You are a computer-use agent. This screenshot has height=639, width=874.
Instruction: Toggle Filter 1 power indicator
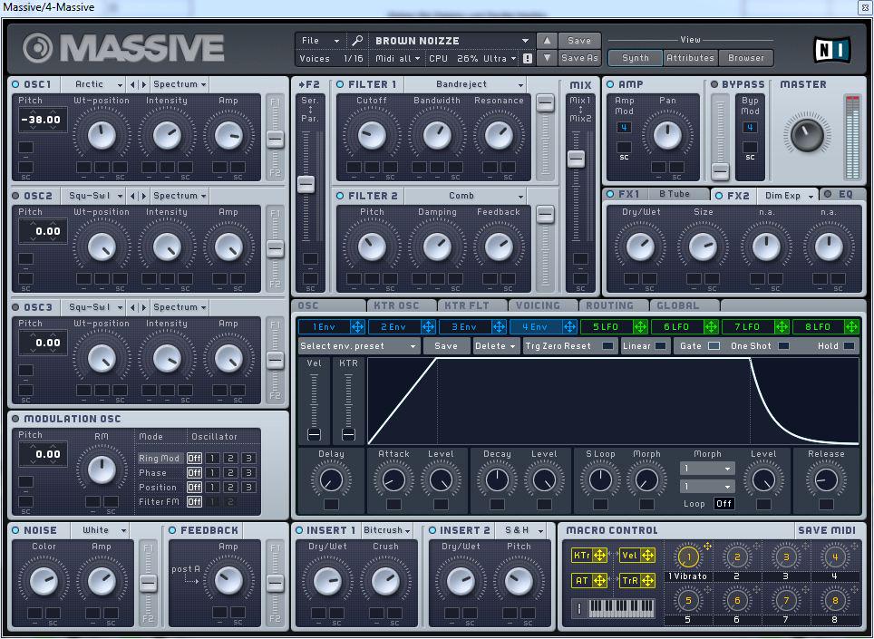pyautogui.click(x=340, y=84)
